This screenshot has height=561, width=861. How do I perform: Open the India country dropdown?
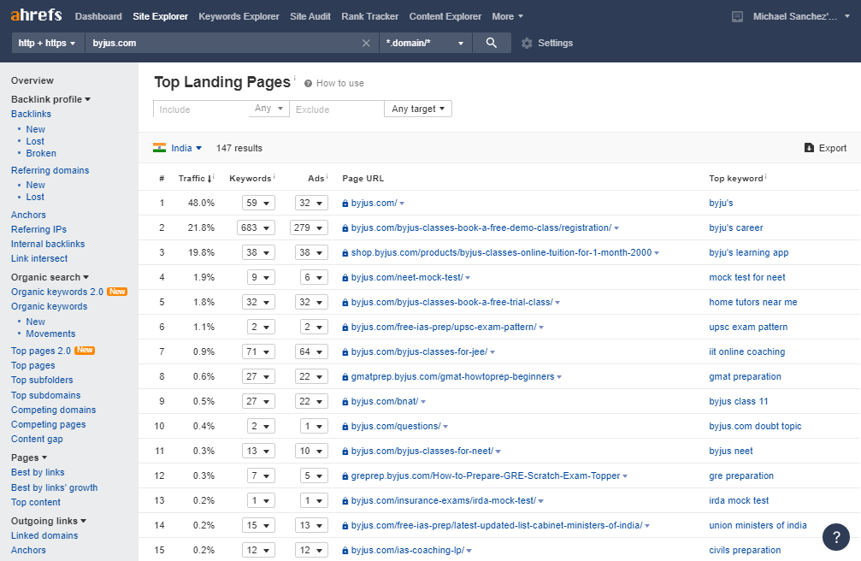(186, 148)
